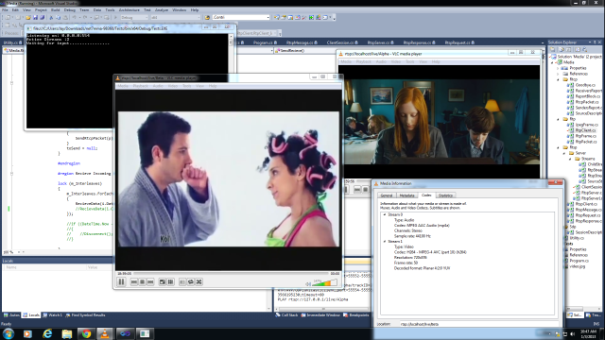Open RtpClient.cs in Solution Explorer
Screen dimensions: 605x340
pos(585,130)
